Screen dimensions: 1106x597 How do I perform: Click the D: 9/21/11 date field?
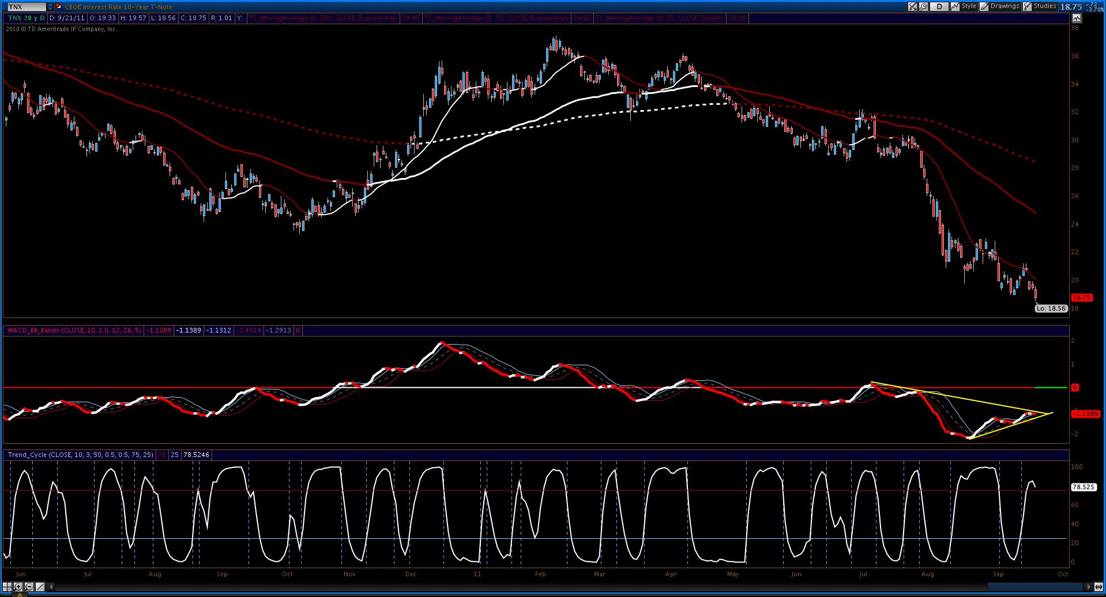click(67, 18)
